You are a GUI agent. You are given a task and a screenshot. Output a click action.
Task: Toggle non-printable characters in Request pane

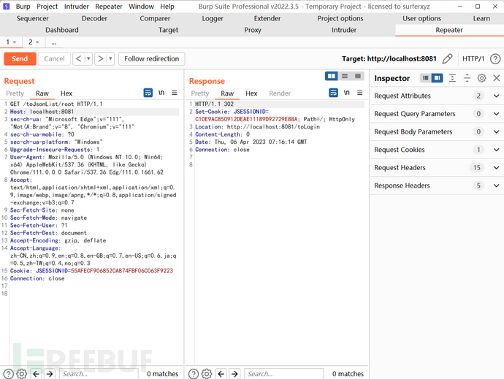click(x=161, y=93)
